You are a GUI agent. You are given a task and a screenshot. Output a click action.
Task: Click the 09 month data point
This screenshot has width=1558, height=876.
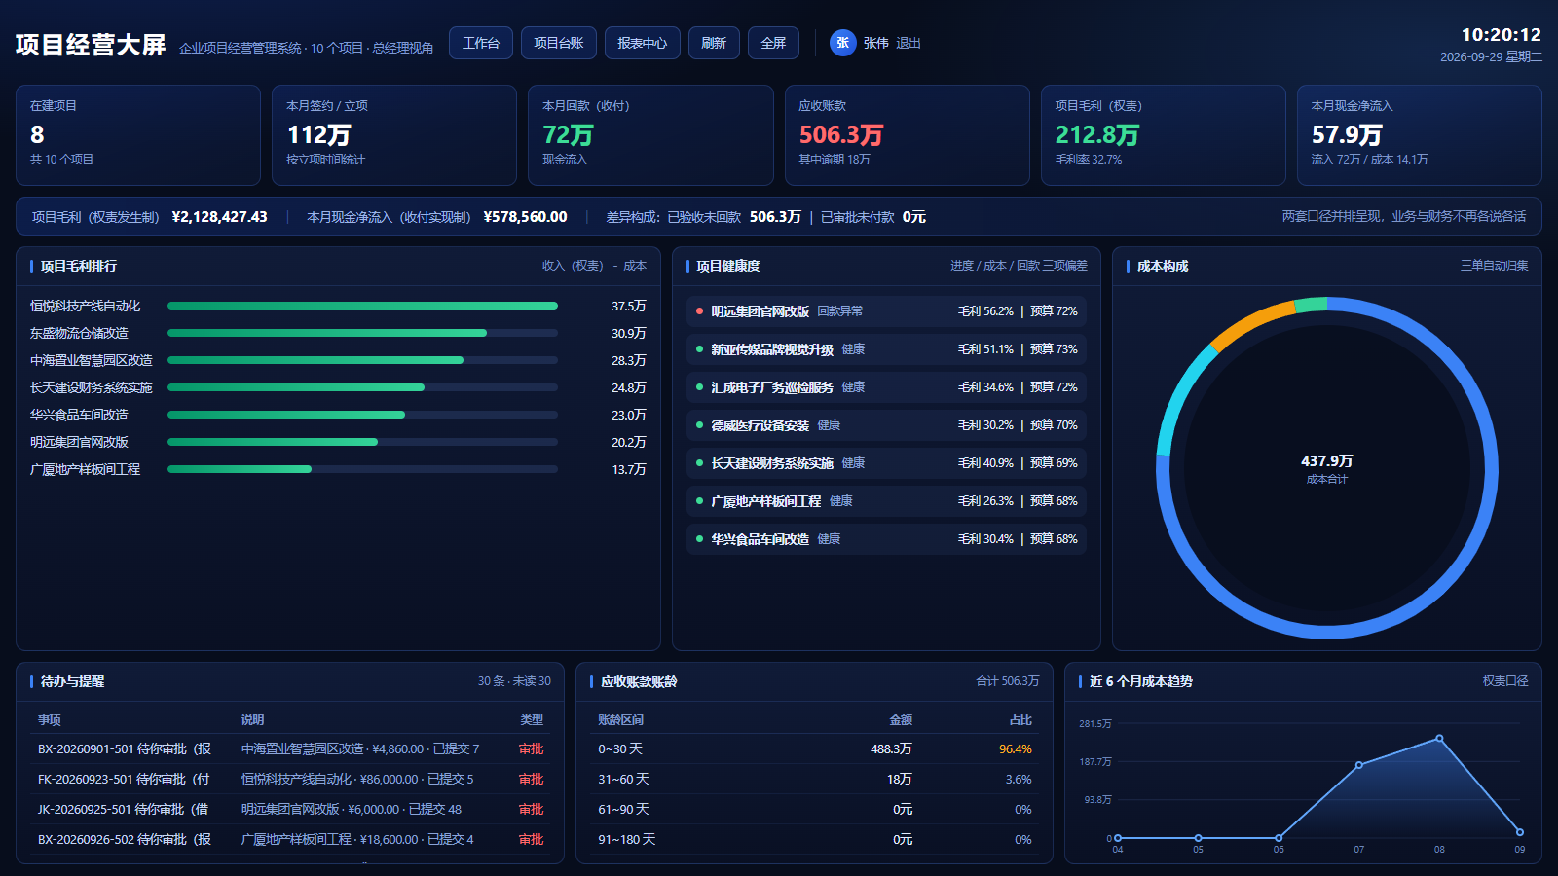[1520, 832]
